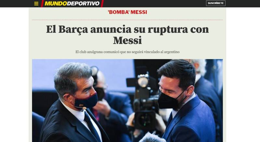Click the red slash left of logo
Viewport: 260px width, 142px height.
[x=42, y=4]
